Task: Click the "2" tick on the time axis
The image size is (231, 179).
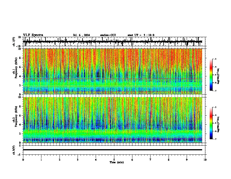Action: click(60, 160)
